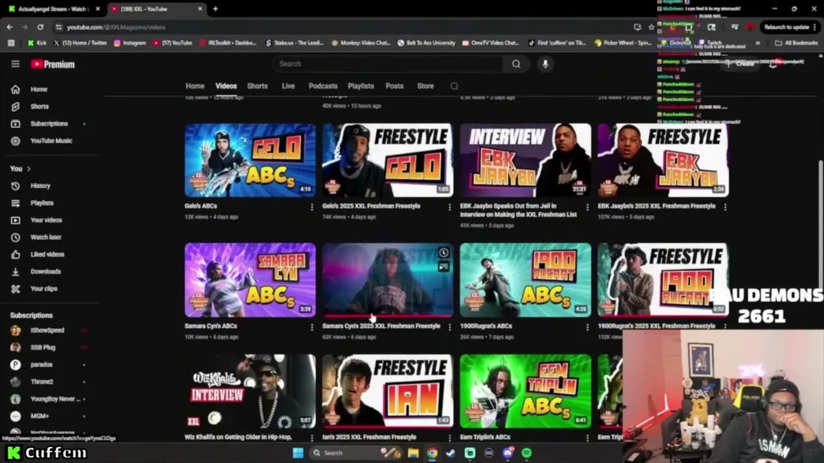Open the channel Store tab
Image resolution: width=824 pixels, height=463 pixels.
tap(426, 86)
